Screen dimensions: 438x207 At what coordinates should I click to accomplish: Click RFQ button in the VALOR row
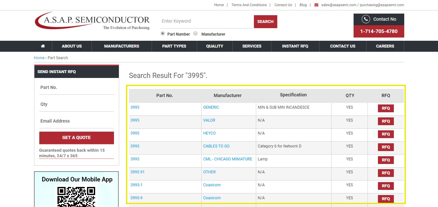pos(386,121)
